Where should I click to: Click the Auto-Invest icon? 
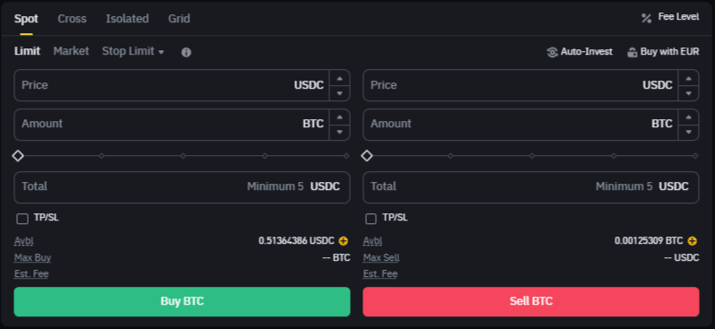[553, 52]
